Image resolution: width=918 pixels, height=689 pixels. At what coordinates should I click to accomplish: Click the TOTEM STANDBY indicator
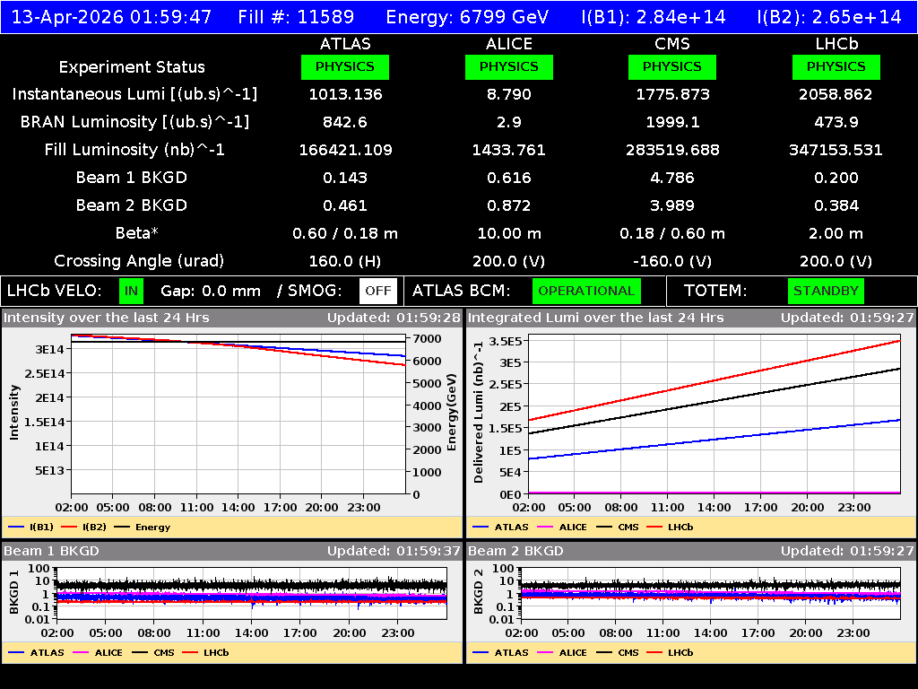click(826, 291)
